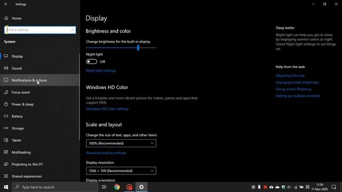The height and width of the screenshot is (192, 342).
Task: Click the Windows Security shield tray icon
Action: 283,187
